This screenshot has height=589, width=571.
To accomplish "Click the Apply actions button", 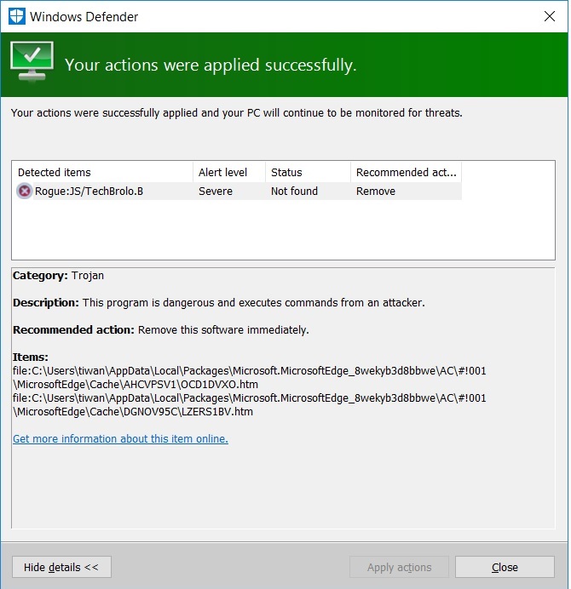I will pos(399,567).
